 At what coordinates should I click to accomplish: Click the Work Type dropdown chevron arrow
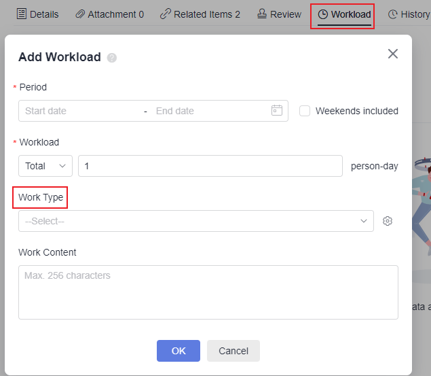click(x=364, y=221)
